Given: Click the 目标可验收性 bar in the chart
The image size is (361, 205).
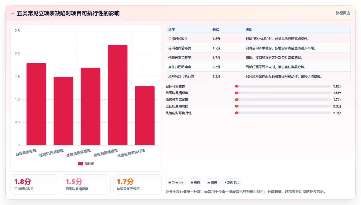Looking at the screenshot, I should point(36,104).
